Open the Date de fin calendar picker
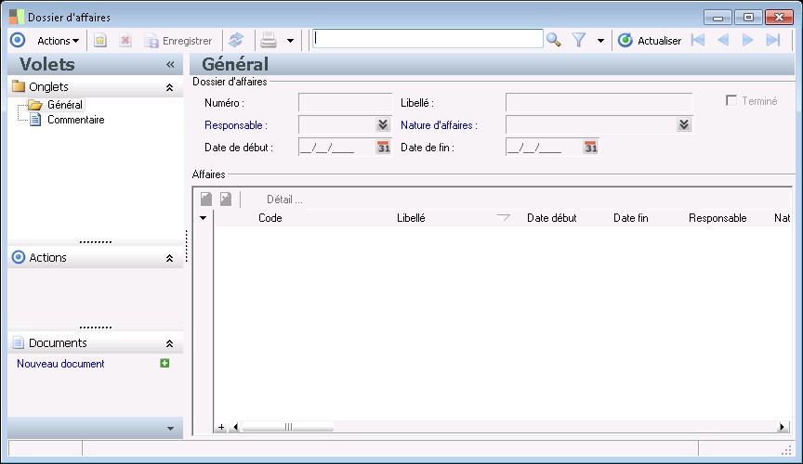The height and width of the screenshot is (464, 803). (x=590, y=148)
